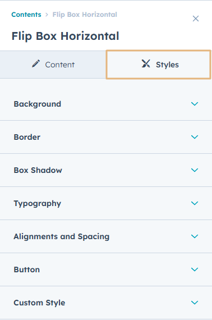Open the Box Shadow chevron arrow
The width and height of the screenshot is (212, 320).
(x=195, y=170)
